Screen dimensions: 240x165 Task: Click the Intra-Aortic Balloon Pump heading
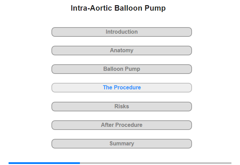(118, 8)
